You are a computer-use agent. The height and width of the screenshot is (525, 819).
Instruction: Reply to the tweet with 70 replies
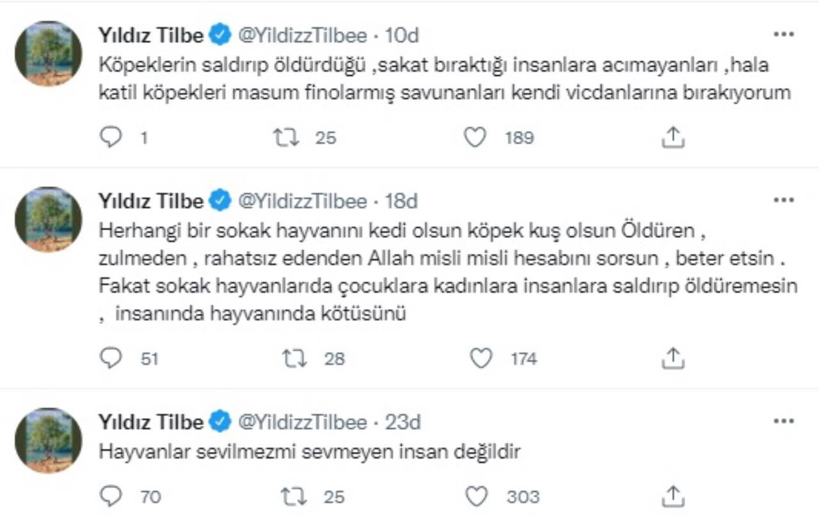coord(111,496)
